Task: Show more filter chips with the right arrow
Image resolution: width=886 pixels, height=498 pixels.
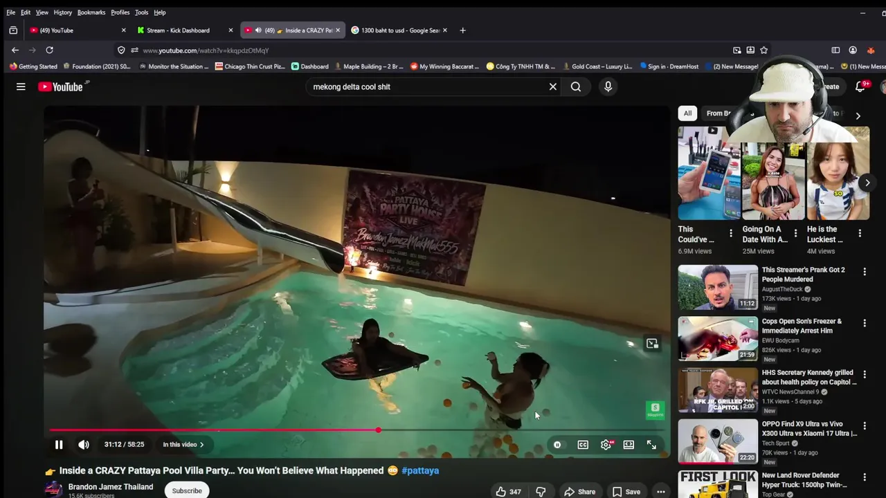Action: (858, 116)
